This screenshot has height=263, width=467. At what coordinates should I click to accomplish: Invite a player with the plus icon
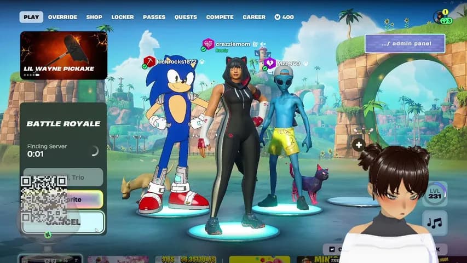point(359,145)
